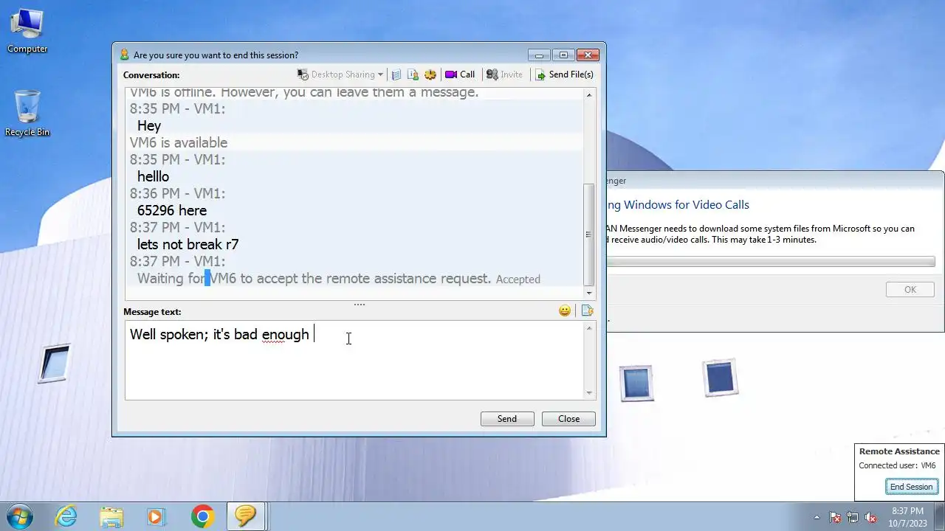Click the message box scrollbar down arrow
The image size is (945, 531).
(x=588, y=393)
